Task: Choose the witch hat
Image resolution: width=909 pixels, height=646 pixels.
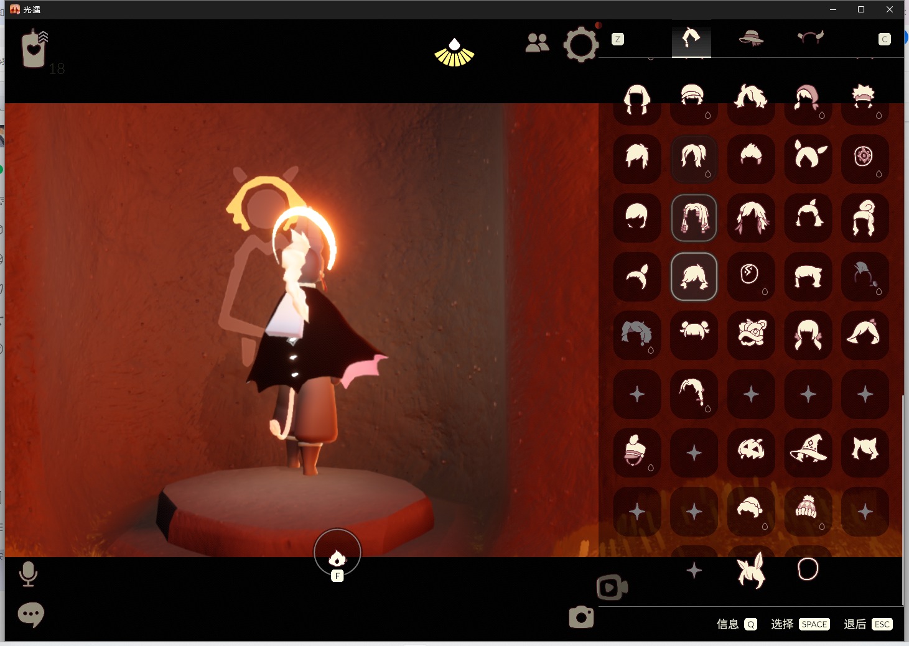Action: click(808, 453)
